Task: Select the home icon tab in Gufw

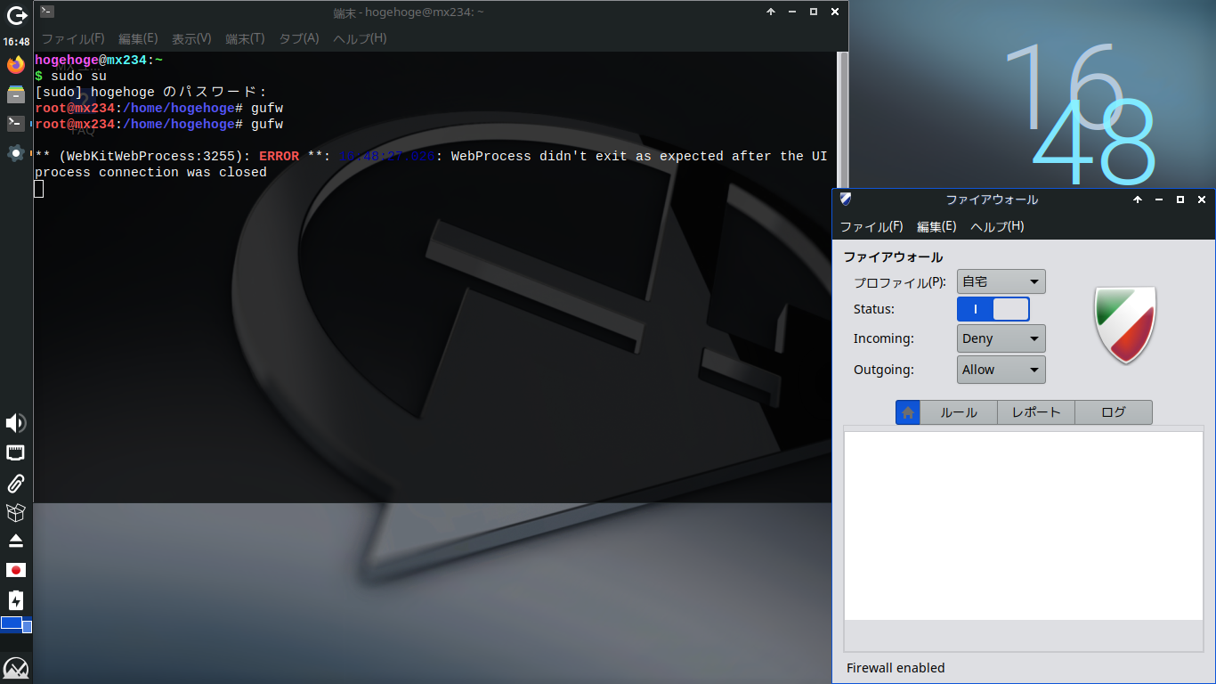Action: coord(907,411)
